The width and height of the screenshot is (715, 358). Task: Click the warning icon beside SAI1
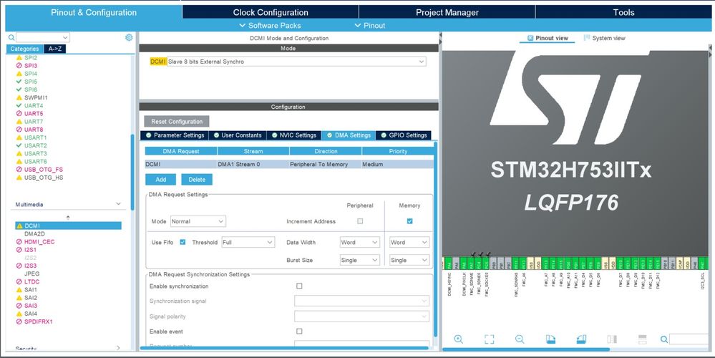(x=19, y=289)
